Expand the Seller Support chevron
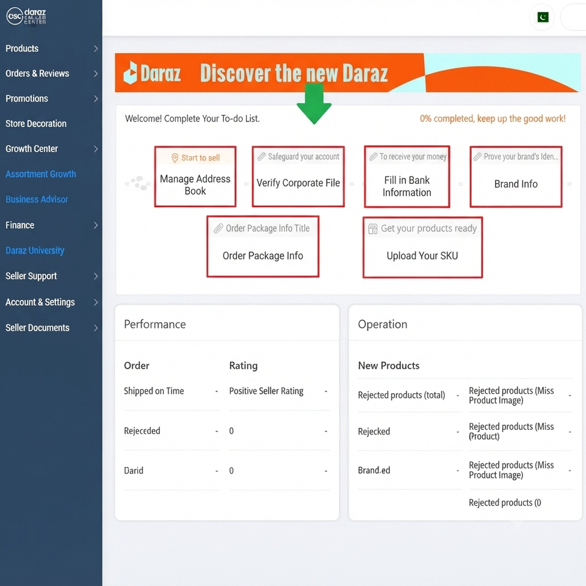 coord(96,276)
